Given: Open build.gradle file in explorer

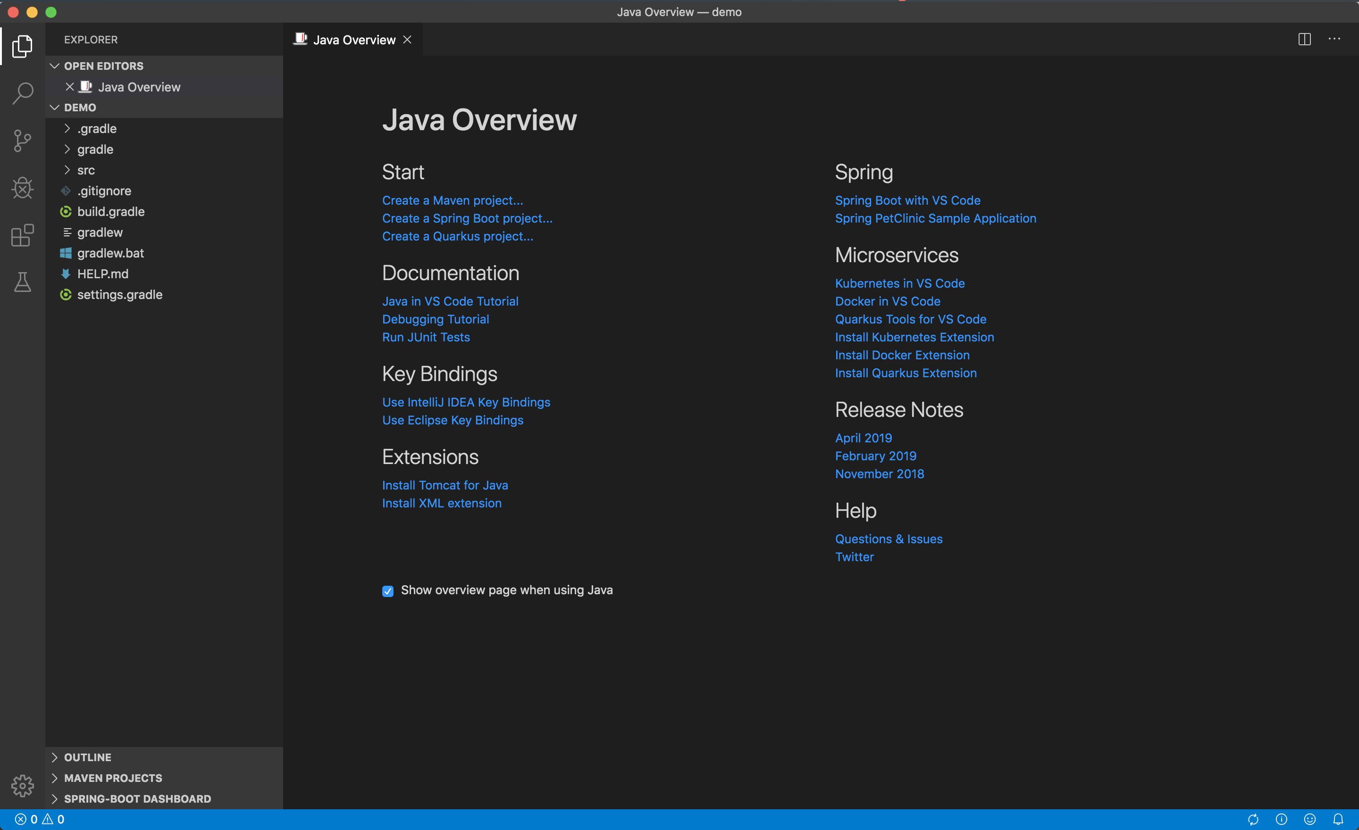Looking at the screenshot, I should coord(110,212).
